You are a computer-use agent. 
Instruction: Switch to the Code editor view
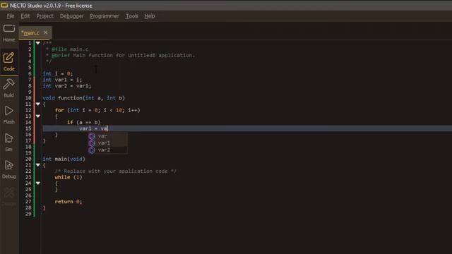(9, 61)
